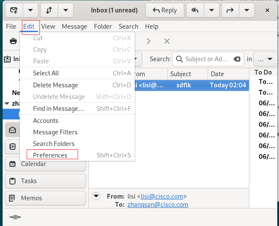Click the New Mail Message icon

tap(14, 10)
